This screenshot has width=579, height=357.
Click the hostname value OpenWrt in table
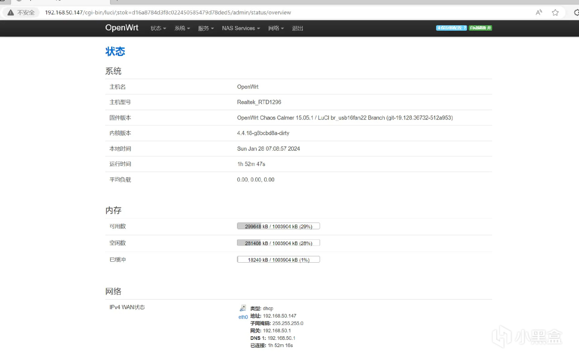point(248,87)
